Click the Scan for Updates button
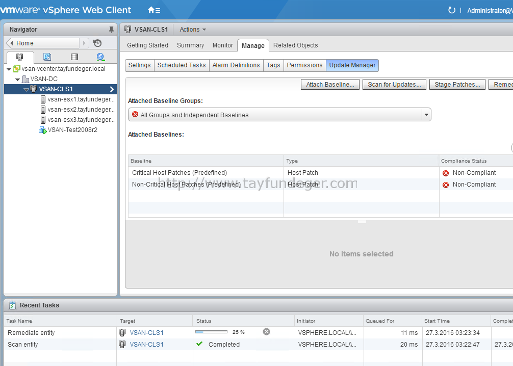 [x=394, y=85]
